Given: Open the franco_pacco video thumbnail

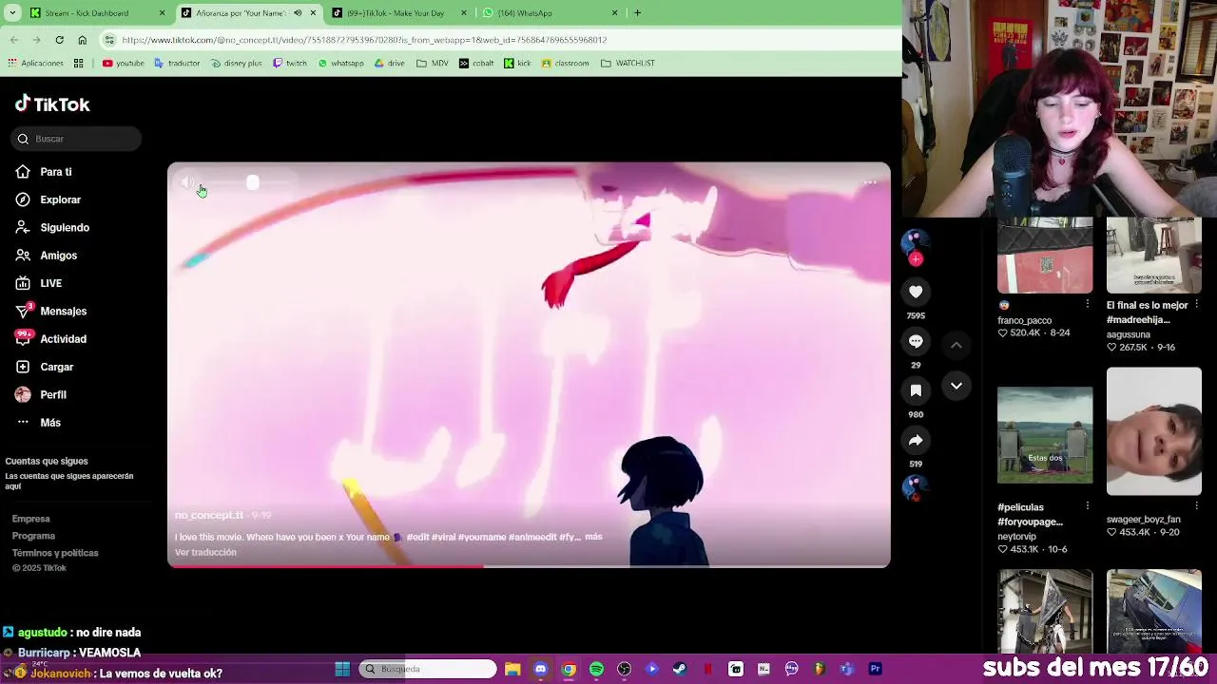Looking at the screenshot, I should [1045, 256].
